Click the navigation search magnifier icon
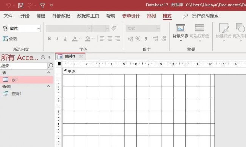Screen dimensions: 246x147 [x=50, y=66]
